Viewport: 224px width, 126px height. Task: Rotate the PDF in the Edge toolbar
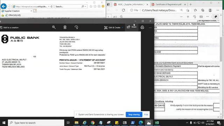[x=195, y=17]
